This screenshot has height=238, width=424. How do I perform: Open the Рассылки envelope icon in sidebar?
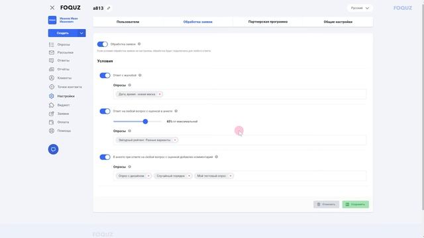tap(52, 52)
